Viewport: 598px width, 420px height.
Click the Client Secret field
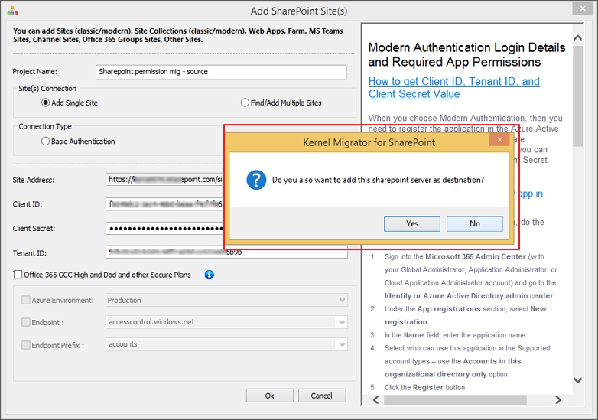tap(164, 229)
